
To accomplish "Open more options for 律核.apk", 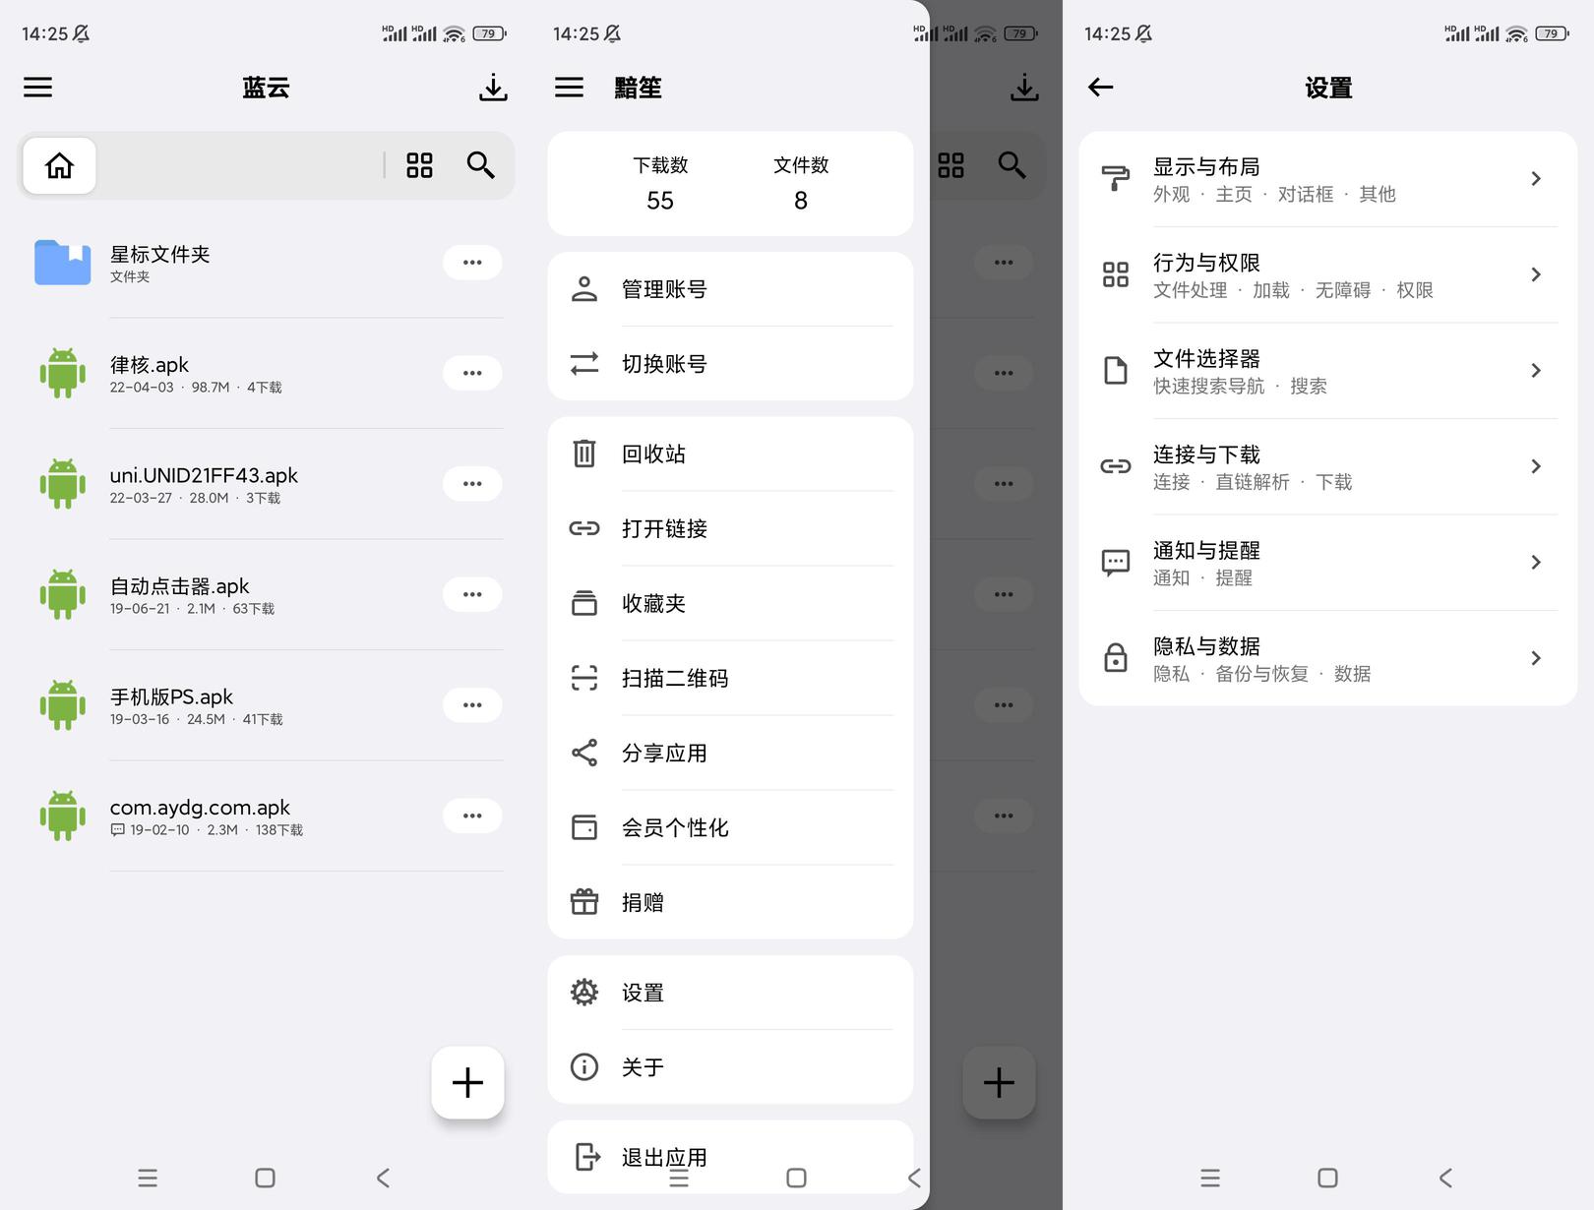I will pos(472,373).
